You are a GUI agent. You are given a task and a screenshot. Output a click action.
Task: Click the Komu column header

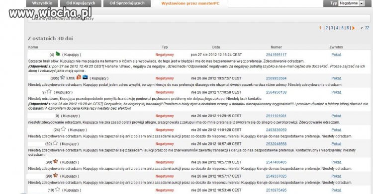[x=33, y=47]
